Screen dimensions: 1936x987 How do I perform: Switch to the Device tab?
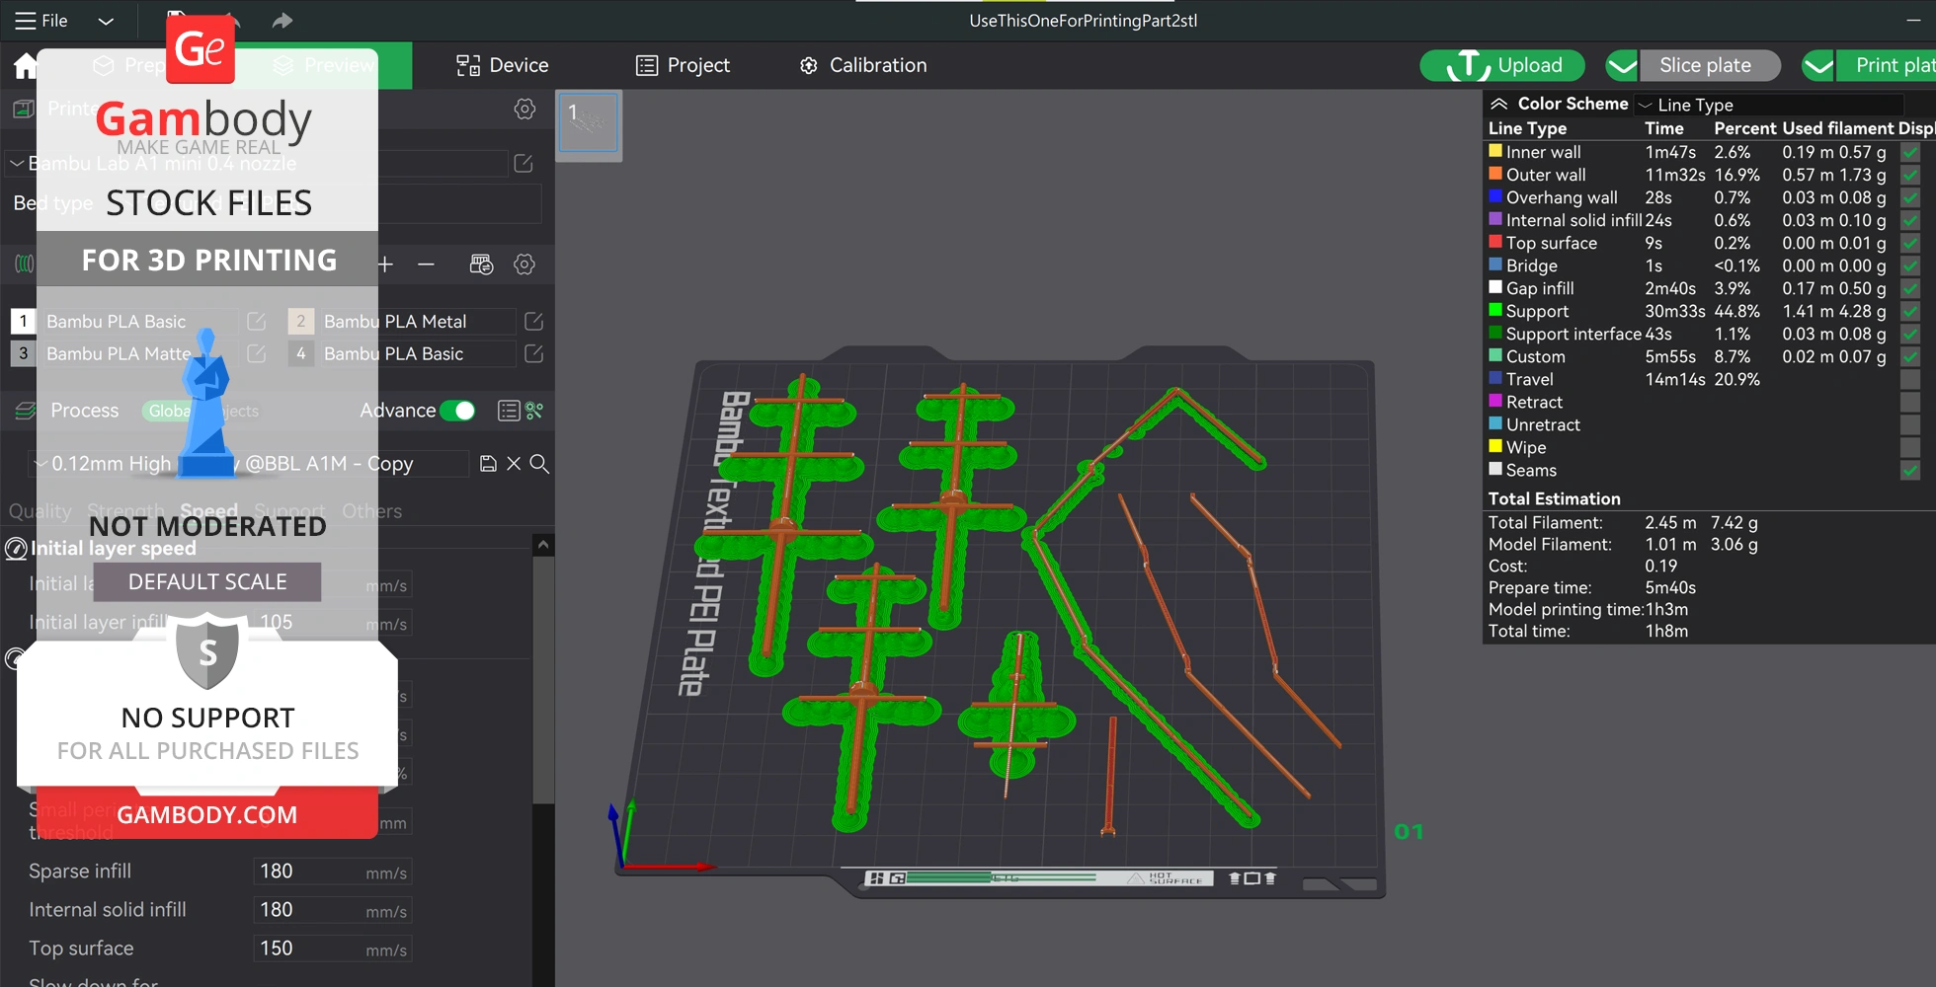tap(502, 65)
